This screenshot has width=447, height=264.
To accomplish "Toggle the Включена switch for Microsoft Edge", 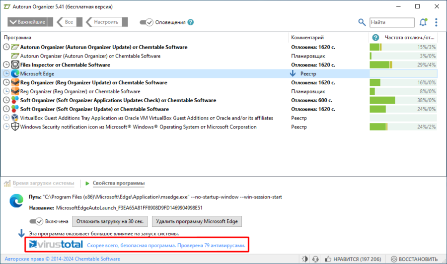I will [36, 221].
